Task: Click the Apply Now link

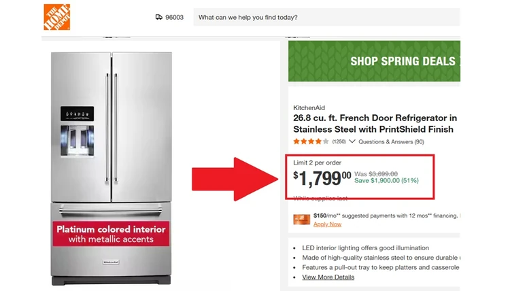Action: 327,224
